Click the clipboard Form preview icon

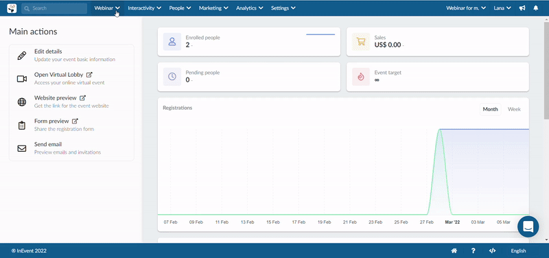[x=22, y=126]
